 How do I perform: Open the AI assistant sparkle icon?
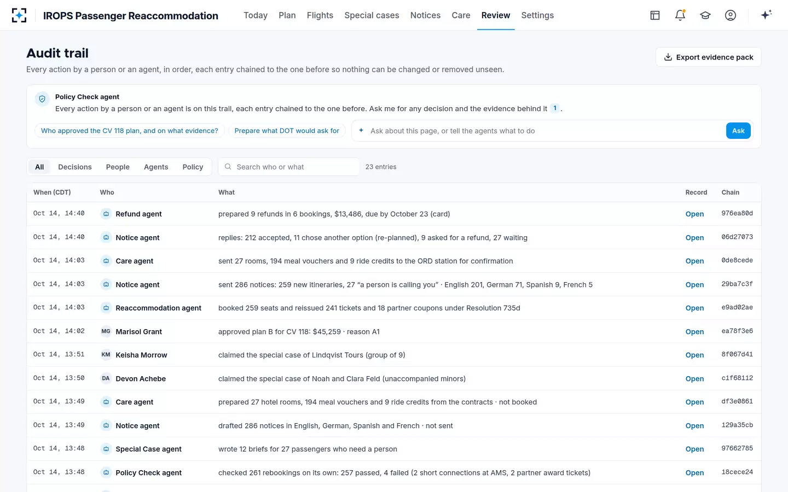[x=766, y=15]
